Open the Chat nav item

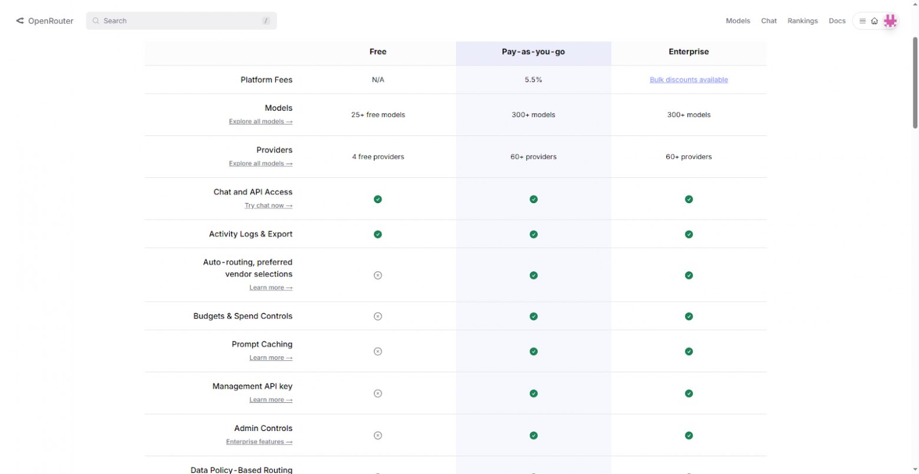(769, 21)
